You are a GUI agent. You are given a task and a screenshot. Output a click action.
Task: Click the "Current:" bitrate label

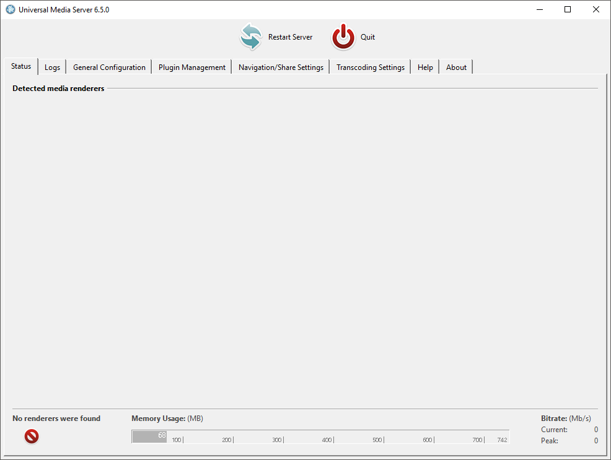point(554,430)
